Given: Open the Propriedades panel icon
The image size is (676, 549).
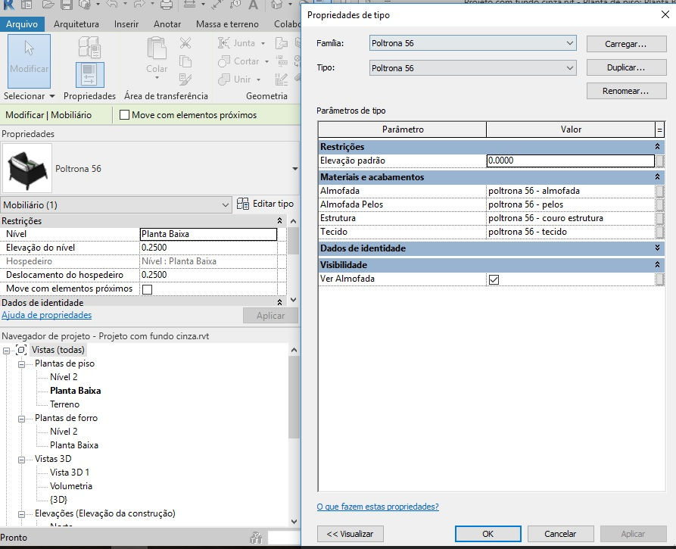Looking at the screenshot, I should tap(89, 75).
